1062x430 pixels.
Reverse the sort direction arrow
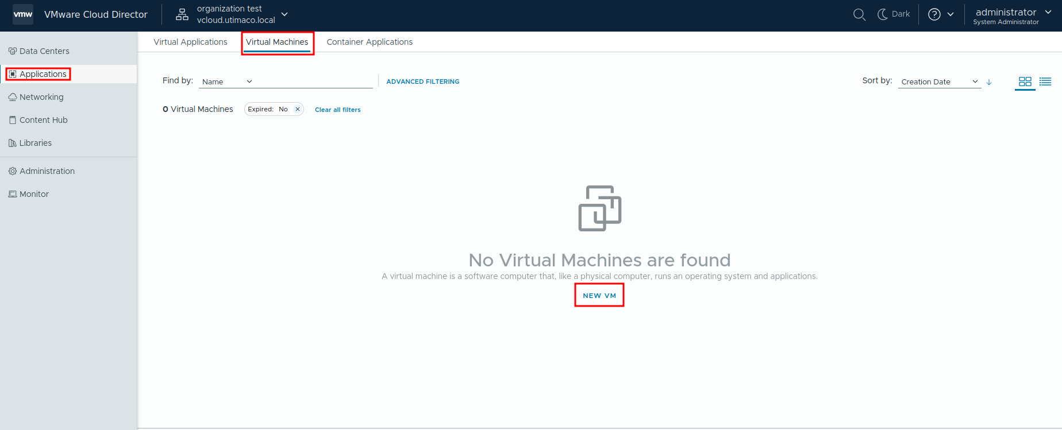pos(989,82)
